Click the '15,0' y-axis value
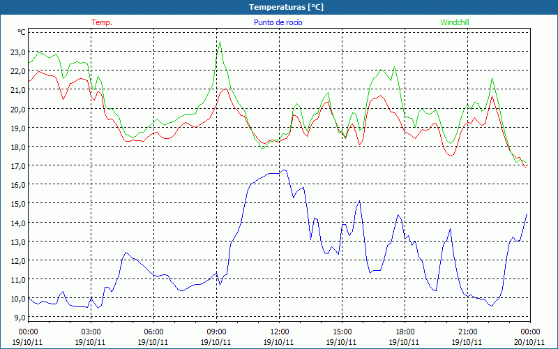Screen dimensions: 558x349 coord(18,204)
